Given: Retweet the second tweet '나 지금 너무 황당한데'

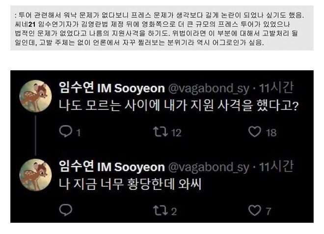Looking at the screenshot, I should click(x=161, y=210).
